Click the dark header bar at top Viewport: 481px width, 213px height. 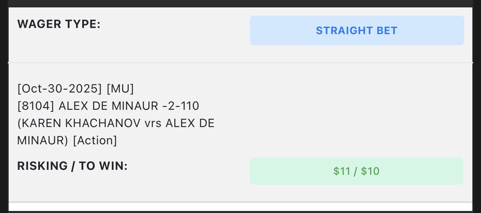(x=240, y=3)
